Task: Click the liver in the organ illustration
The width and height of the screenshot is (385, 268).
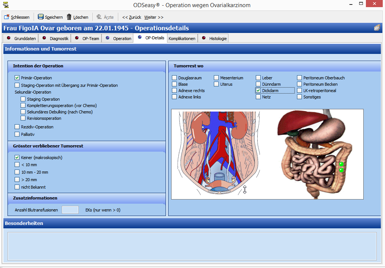Action: pyautogui.click(x=300, y=122)
